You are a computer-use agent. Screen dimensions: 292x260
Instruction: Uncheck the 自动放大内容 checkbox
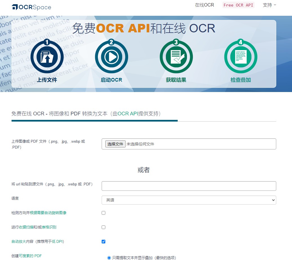(104, 242)
